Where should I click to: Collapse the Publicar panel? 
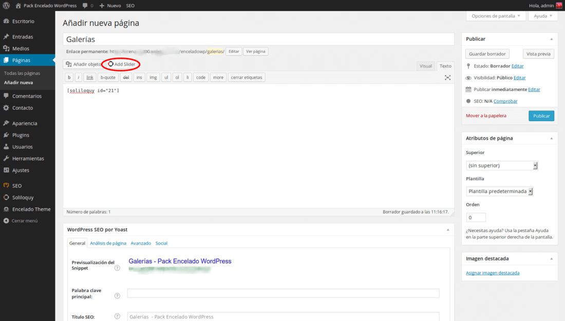(x=551, y=39)
